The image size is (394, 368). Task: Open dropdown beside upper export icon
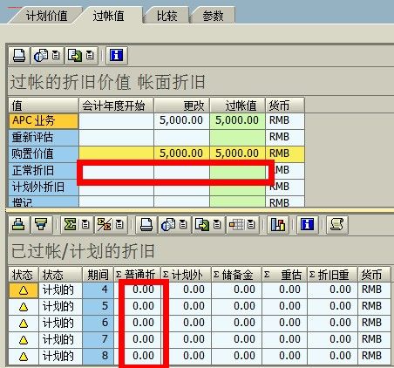coord(90,55)
